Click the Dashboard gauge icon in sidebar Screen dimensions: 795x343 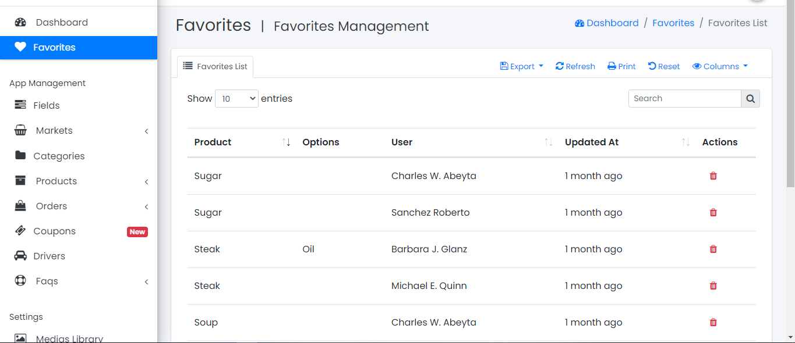tap(20, 23)
